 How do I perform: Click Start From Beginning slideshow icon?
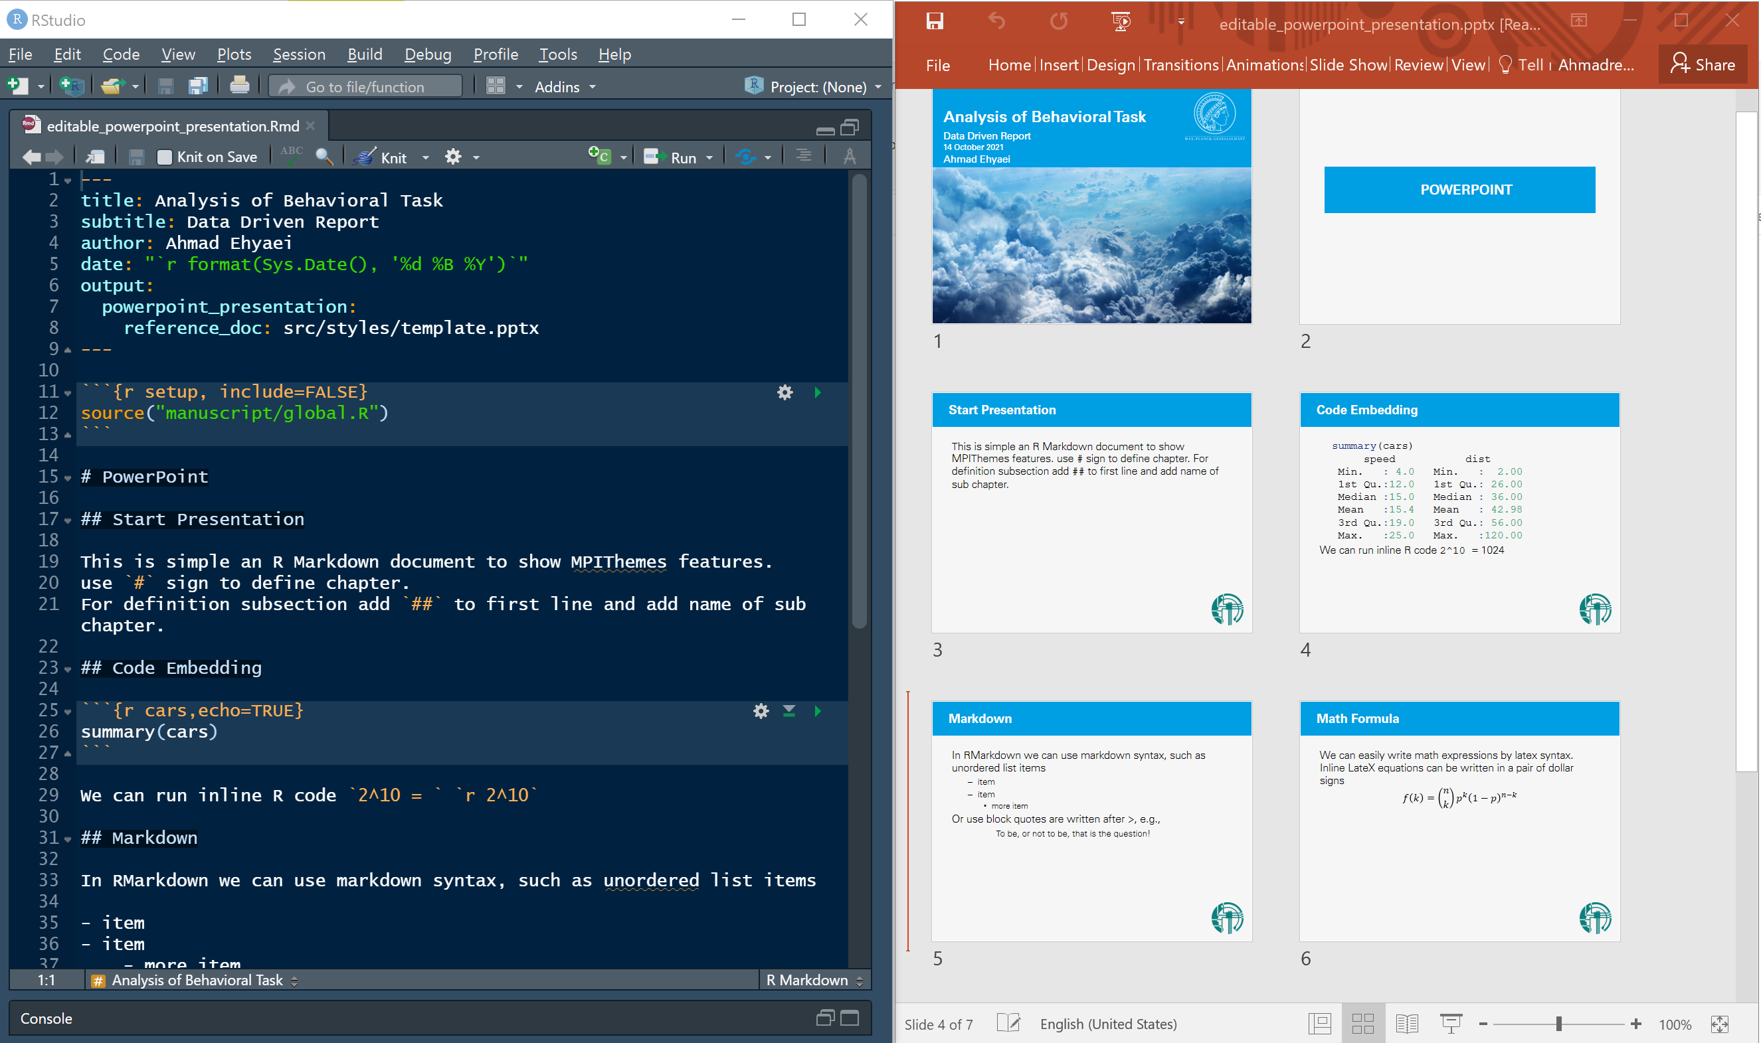[x=1121, y=21]
